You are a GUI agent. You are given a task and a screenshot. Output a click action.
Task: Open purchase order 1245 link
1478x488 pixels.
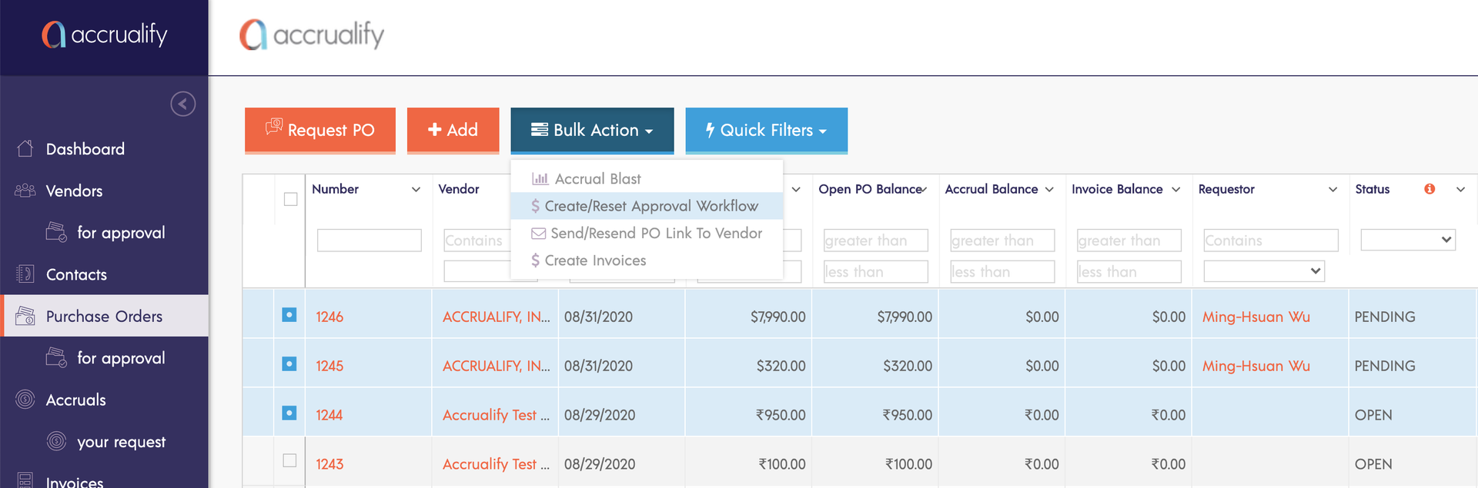(329, 366)
